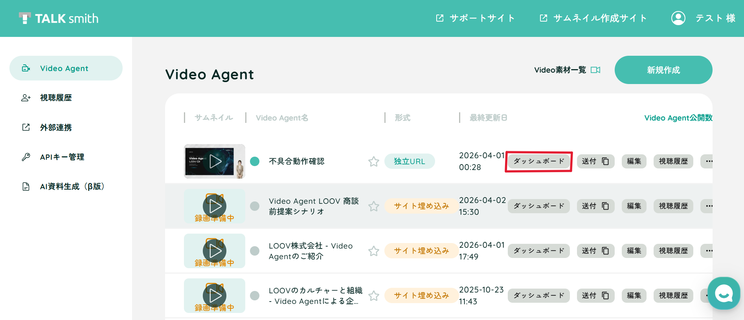This screenshot has width=744, height=320.
Task: Play the 不具合動作確認 video thumbnail
Action: point(215,161)
